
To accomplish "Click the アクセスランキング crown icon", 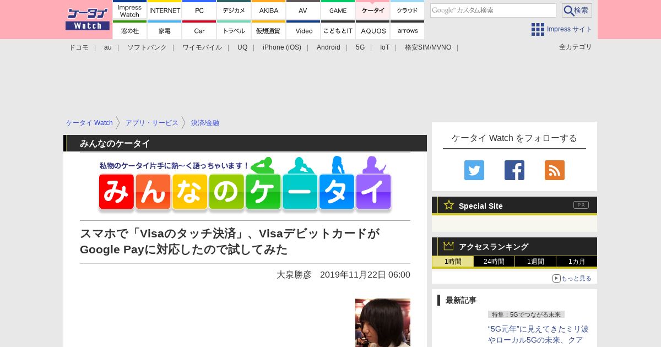I will point(449,246).
